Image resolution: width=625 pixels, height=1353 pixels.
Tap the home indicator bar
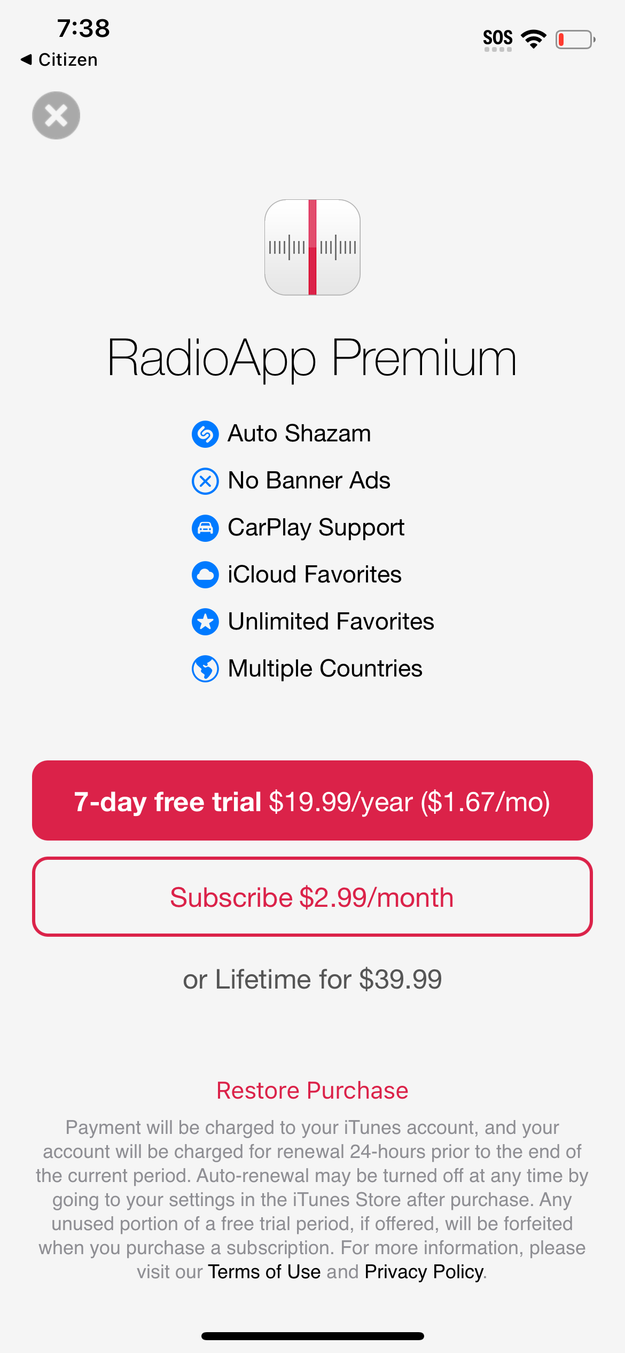point(312,1336)
